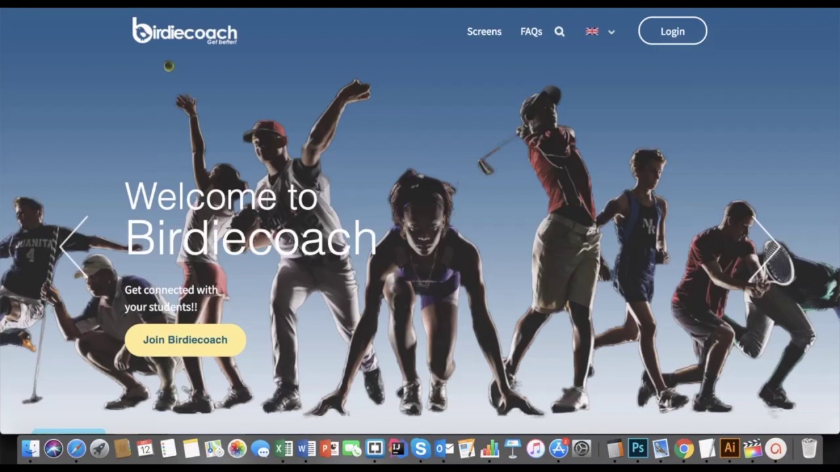Open Preview from the dock
Viewport: 840px width, 472px height.
[660, 448]
